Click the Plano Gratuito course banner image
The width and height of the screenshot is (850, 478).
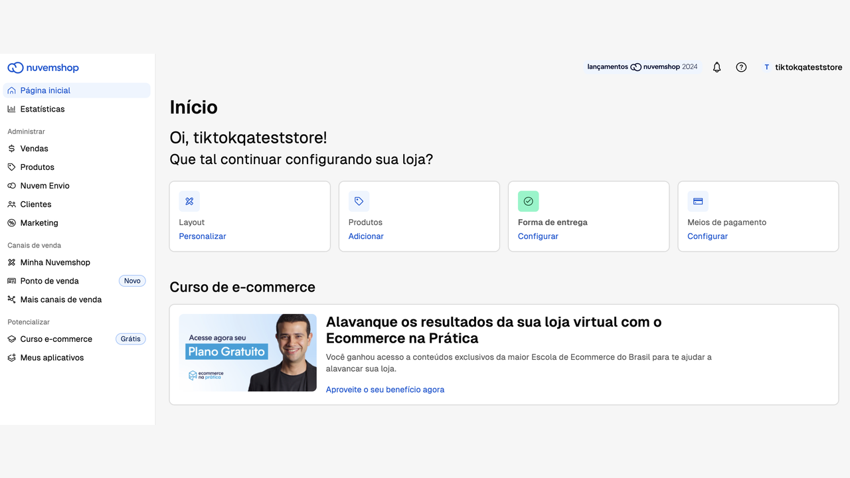pos(248,353)
